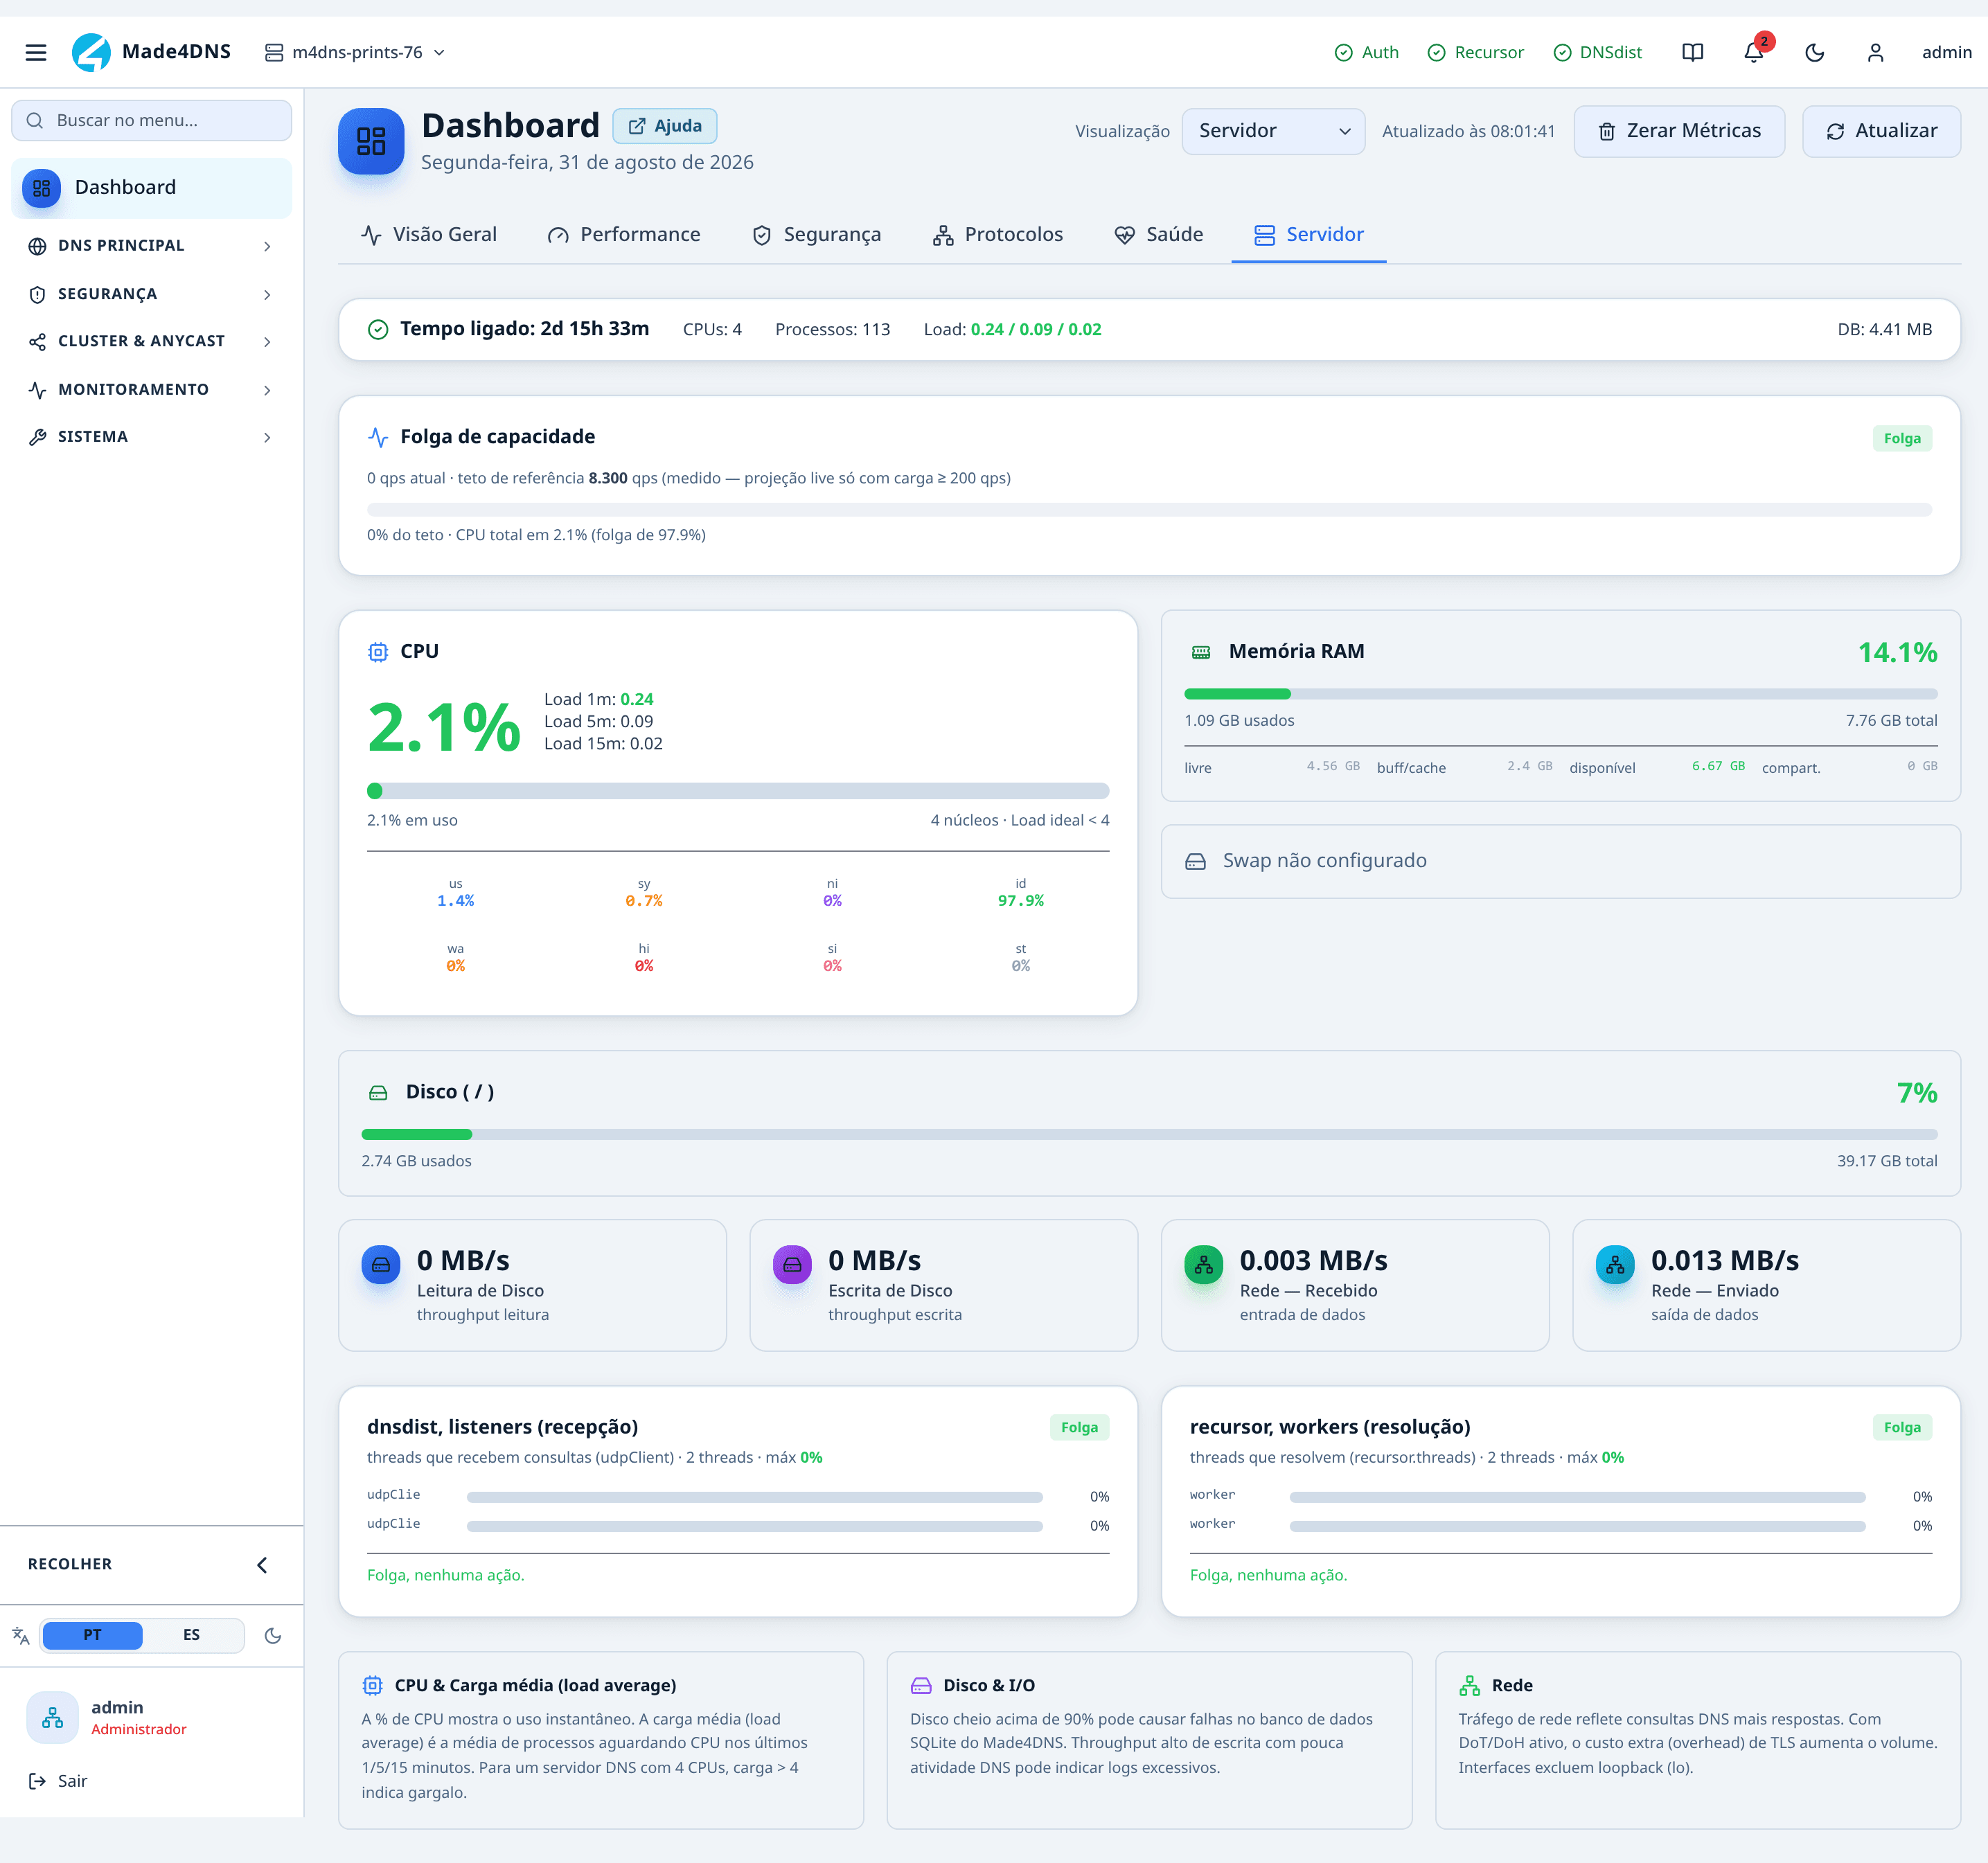Click the Zerar Métricas button
Image resolution: width=1988 pixels, height=1863 pixels.
1679,131
